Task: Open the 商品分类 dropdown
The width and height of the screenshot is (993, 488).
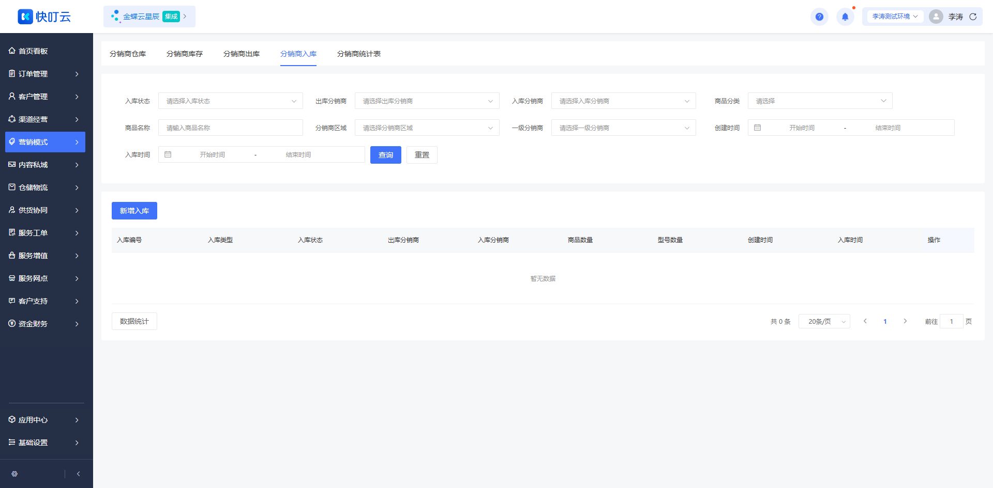Action: [820, 101]
